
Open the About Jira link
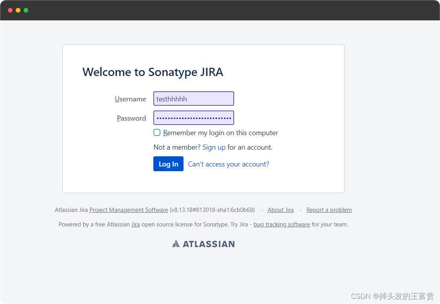(281, 210)
